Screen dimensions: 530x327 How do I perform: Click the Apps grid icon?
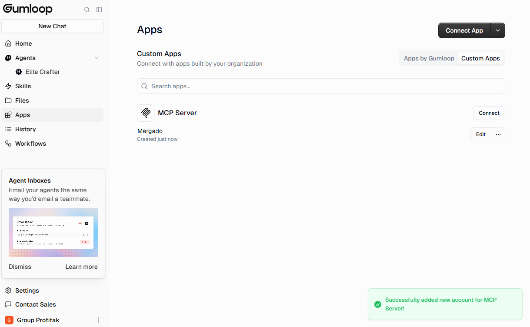pyautogui.click(x=8, y=115)
